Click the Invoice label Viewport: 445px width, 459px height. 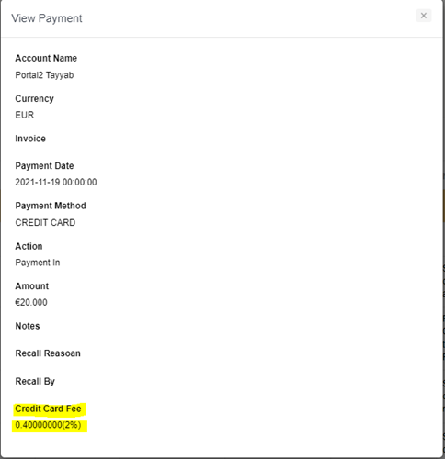[30, 139]
